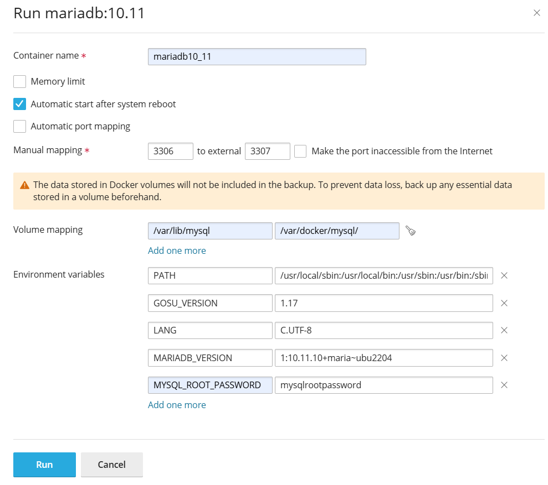Click Add one more under Volume mapping

(x=177, y=251)
